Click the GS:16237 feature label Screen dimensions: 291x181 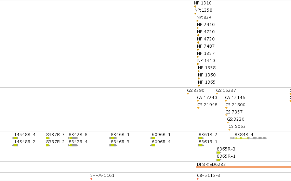point(226,90)
